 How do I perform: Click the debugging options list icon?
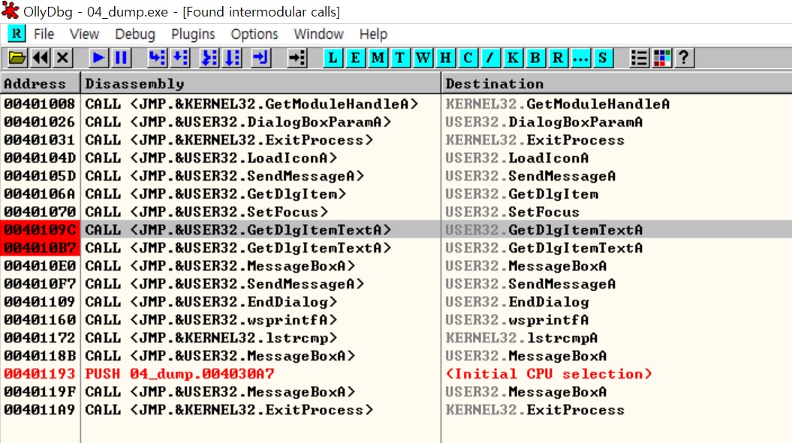click(640, 58)
